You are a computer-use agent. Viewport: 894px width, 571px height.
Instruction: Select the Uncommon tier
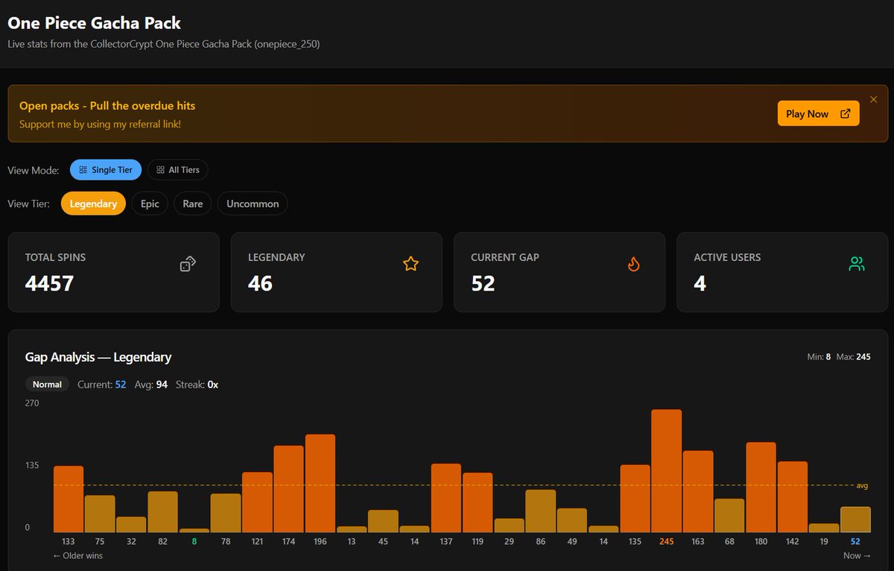point(253,204)
